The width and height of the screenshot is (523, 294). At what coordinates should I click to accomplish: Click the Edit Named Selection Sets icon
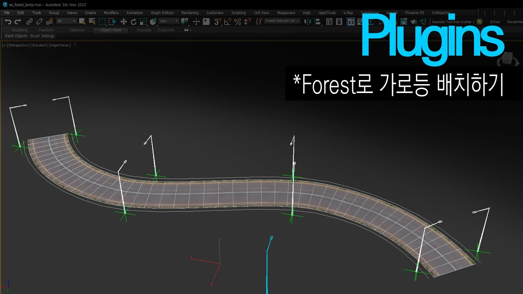tap(258, 21)
